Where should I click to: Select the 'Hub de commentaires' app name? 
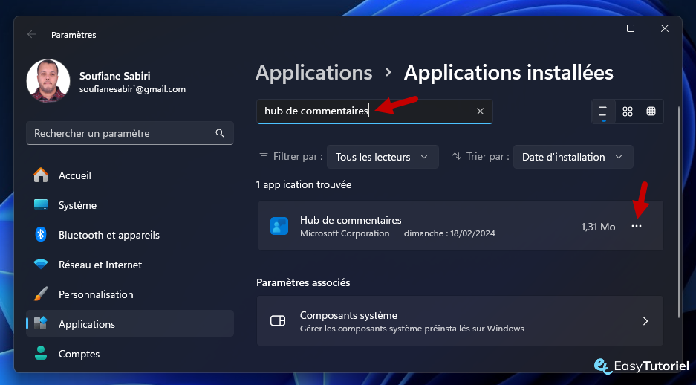coord(351,220)
